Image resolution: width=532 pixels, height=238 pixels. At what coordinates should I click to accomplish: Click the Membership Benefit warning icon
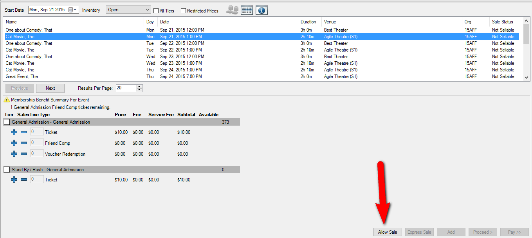coord(7,100)
